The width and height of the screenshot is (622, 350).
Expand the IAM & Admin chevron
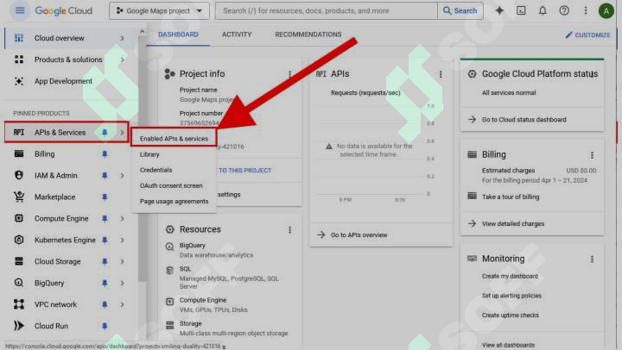click(122, 175)
